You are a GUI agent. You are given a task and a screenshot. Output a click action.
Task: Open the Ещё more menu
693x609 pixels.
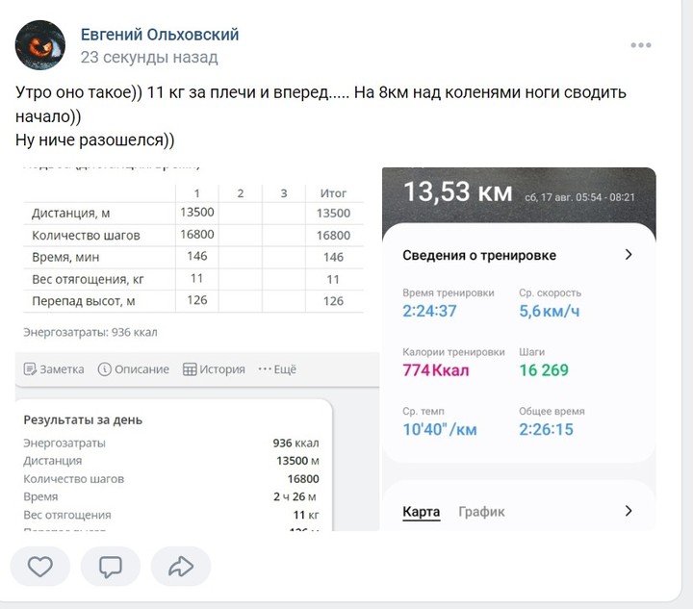pos(277,369)
